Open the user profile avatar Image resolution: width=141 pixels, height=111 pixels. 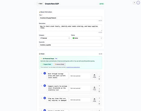pos(138,3)
